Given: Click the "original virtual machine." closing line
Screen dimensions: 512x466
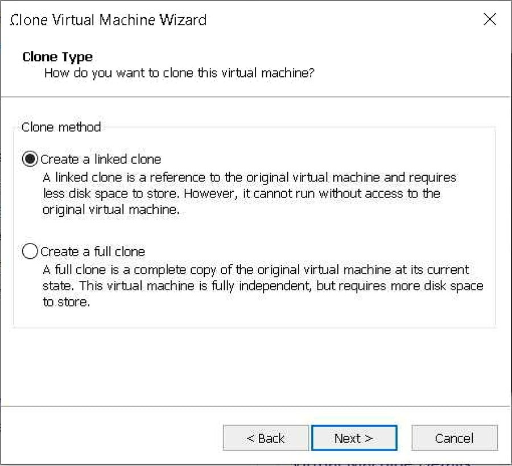Looking at the screenshot, I should (111, 209).
